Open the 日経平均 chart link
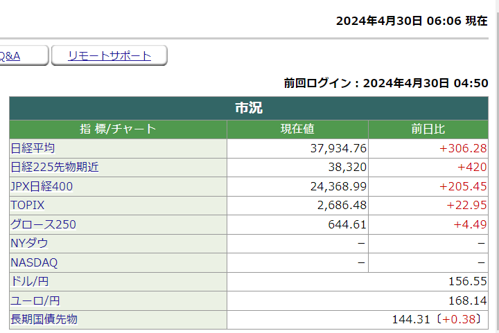Viewport: 499px width, 333px height. 33,148
